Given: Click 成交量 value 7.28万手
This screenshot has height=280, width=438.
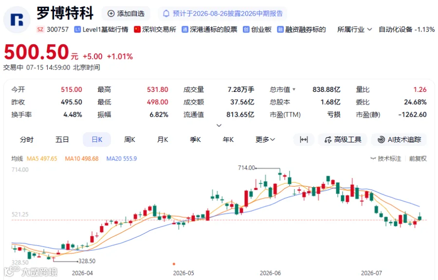Looking at the screenshot, I should pyautogui.click(x=241, y=89).
